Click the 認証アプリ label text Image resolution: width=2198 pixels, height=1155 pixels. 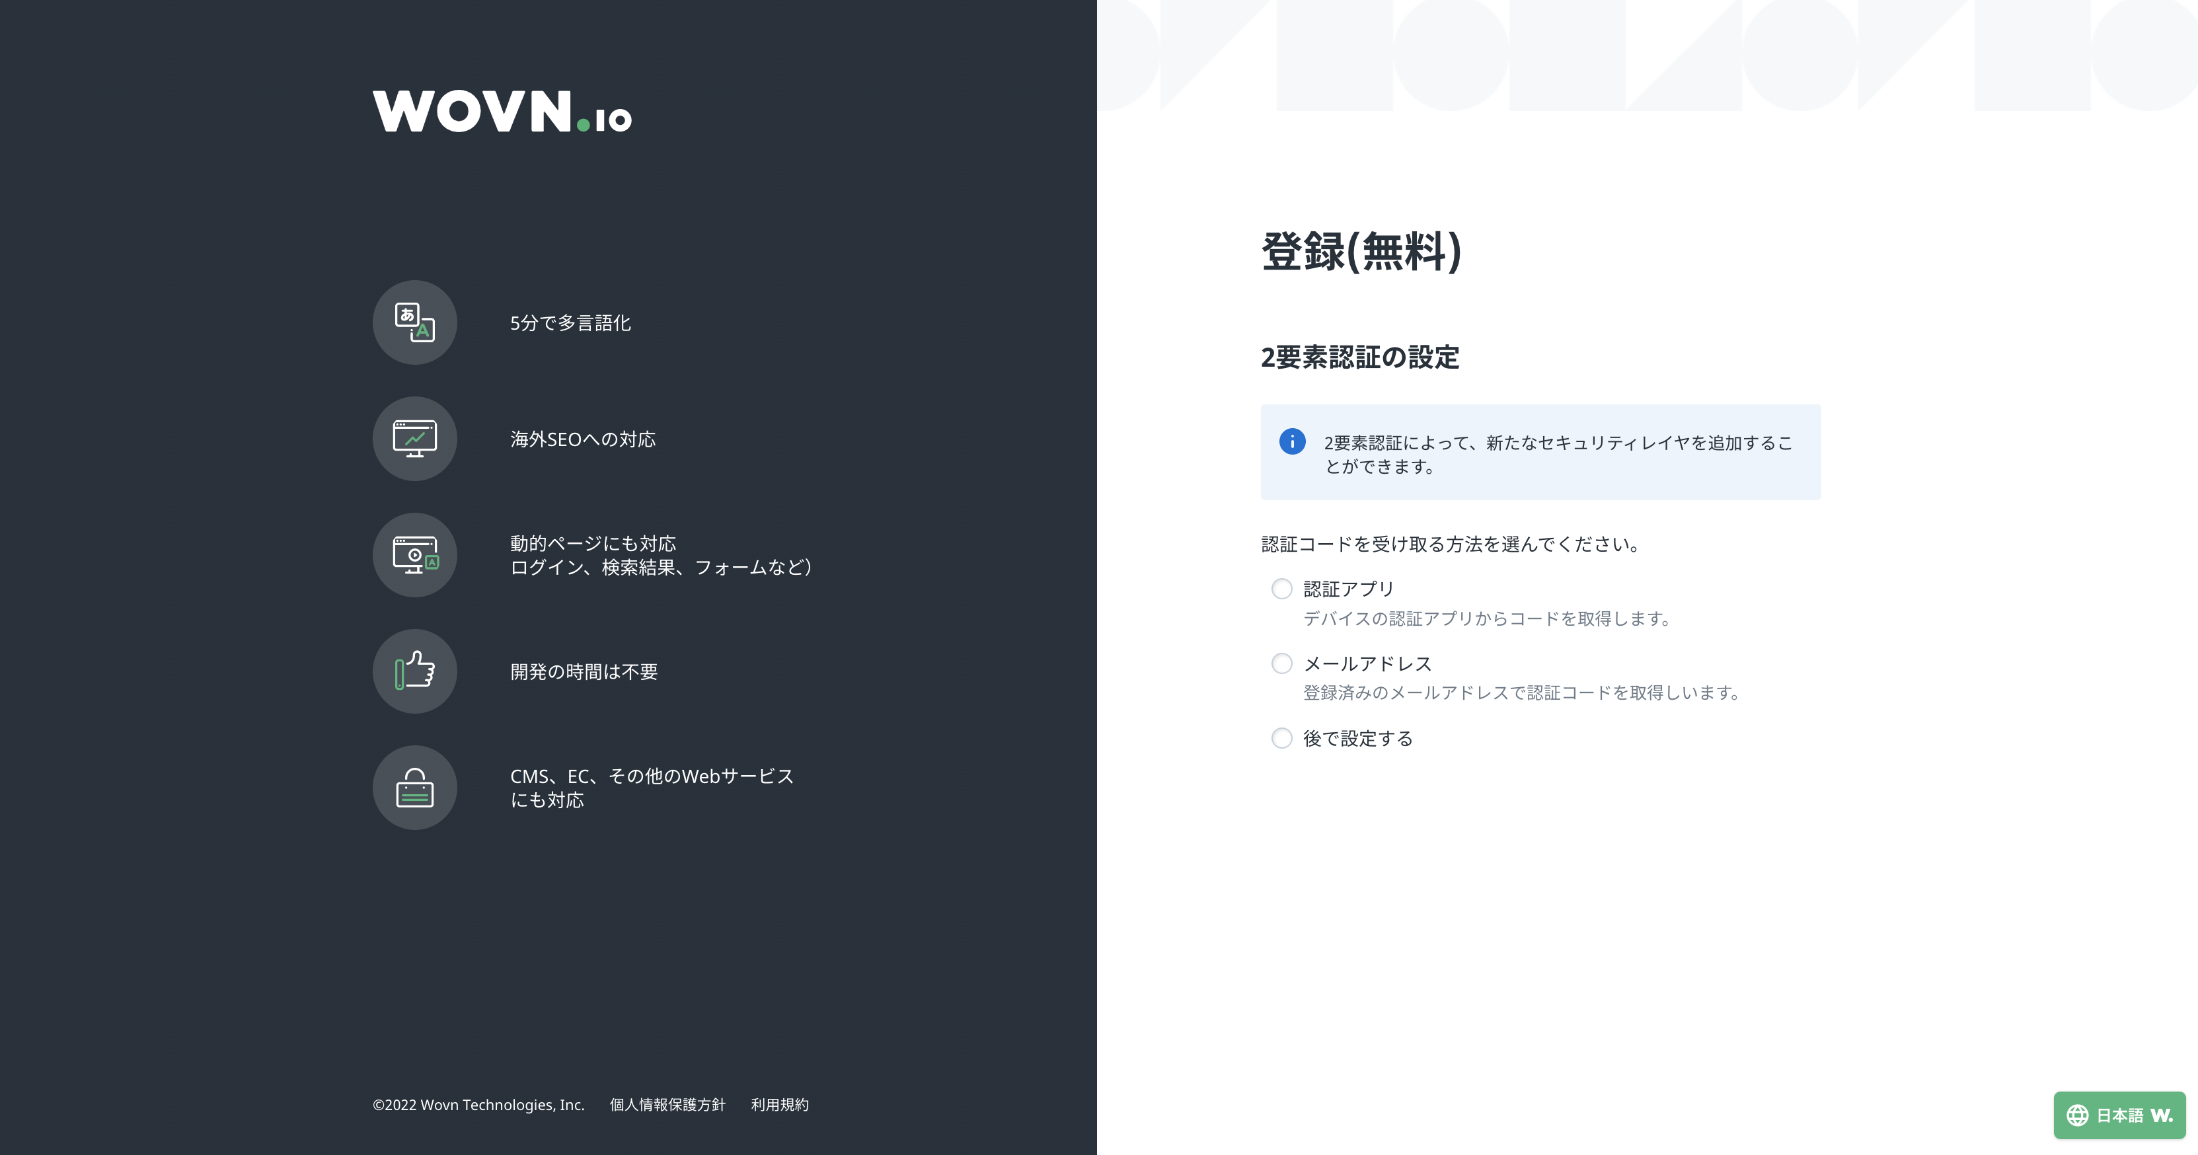[x=1348, y=589]
